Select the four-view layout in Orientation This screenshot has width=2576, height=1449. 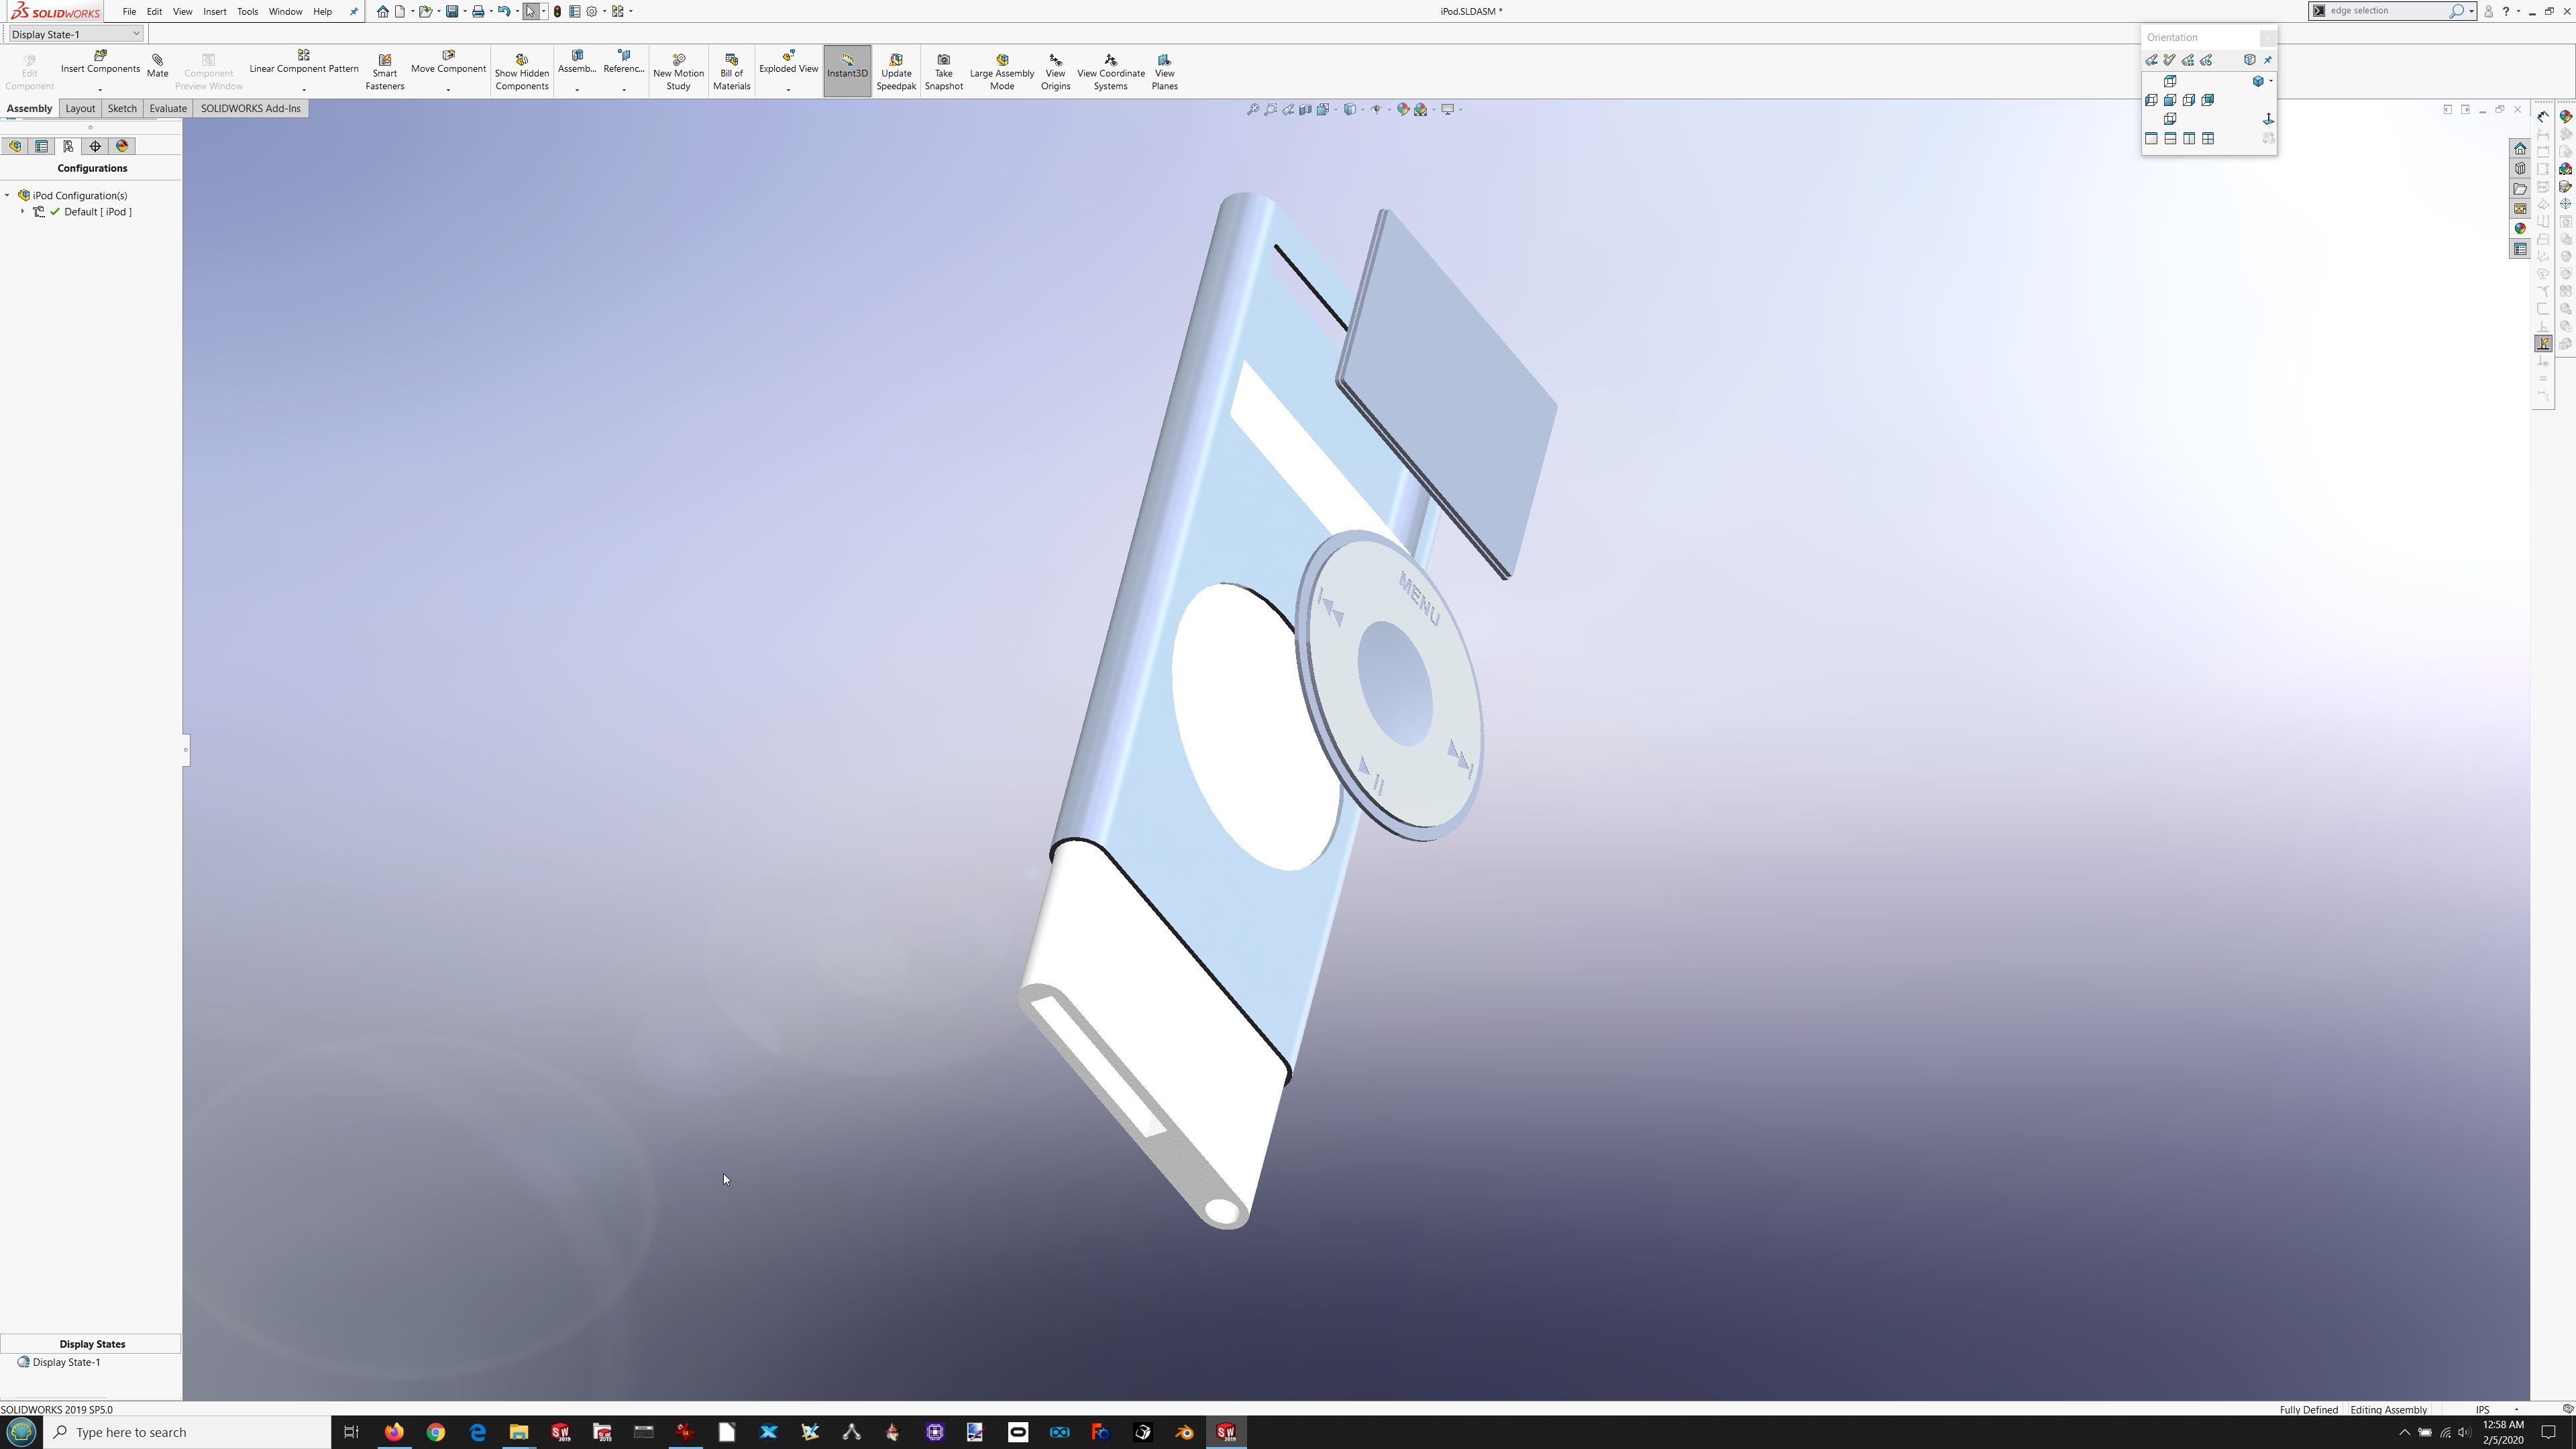click(2208, 139)
